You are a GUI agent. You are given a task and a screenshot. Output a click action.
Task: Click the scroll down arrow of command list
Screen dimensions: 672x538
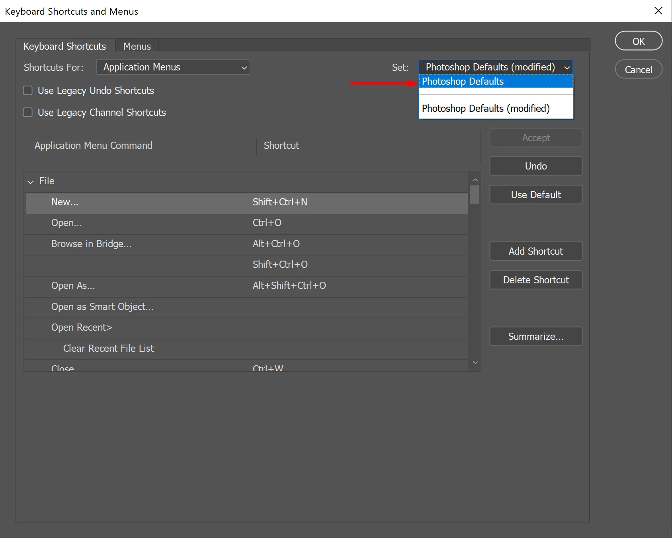pyautogui.click(x=475, y=363)
